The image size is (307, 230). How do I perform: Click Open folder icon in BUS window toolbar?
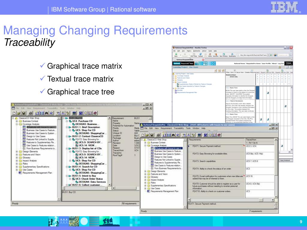[x=19, y=113]
